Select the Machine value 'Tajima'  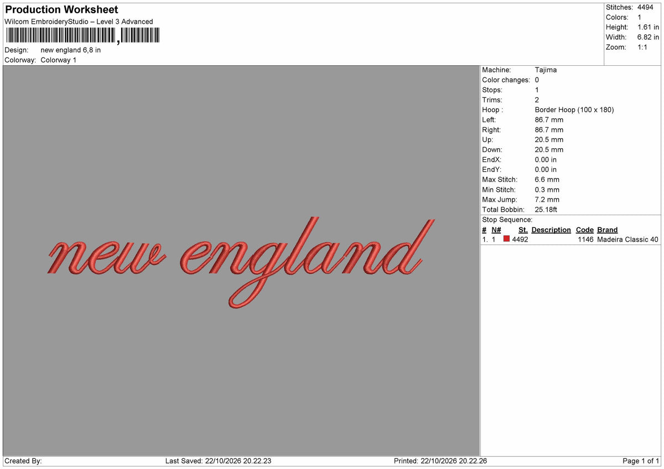(546, 70)
